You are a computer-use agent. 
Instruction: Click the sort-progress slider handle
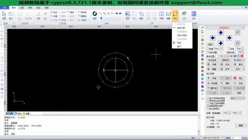(101, 18)
